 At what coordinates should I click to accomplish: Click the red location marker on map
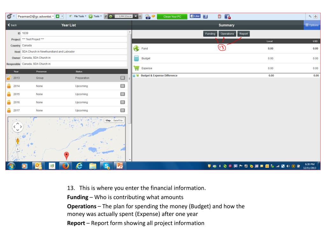tap(66, 155)
